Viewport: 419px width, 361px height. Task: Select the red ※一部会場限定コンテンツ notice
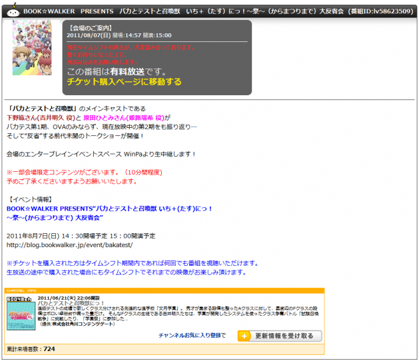84,173
